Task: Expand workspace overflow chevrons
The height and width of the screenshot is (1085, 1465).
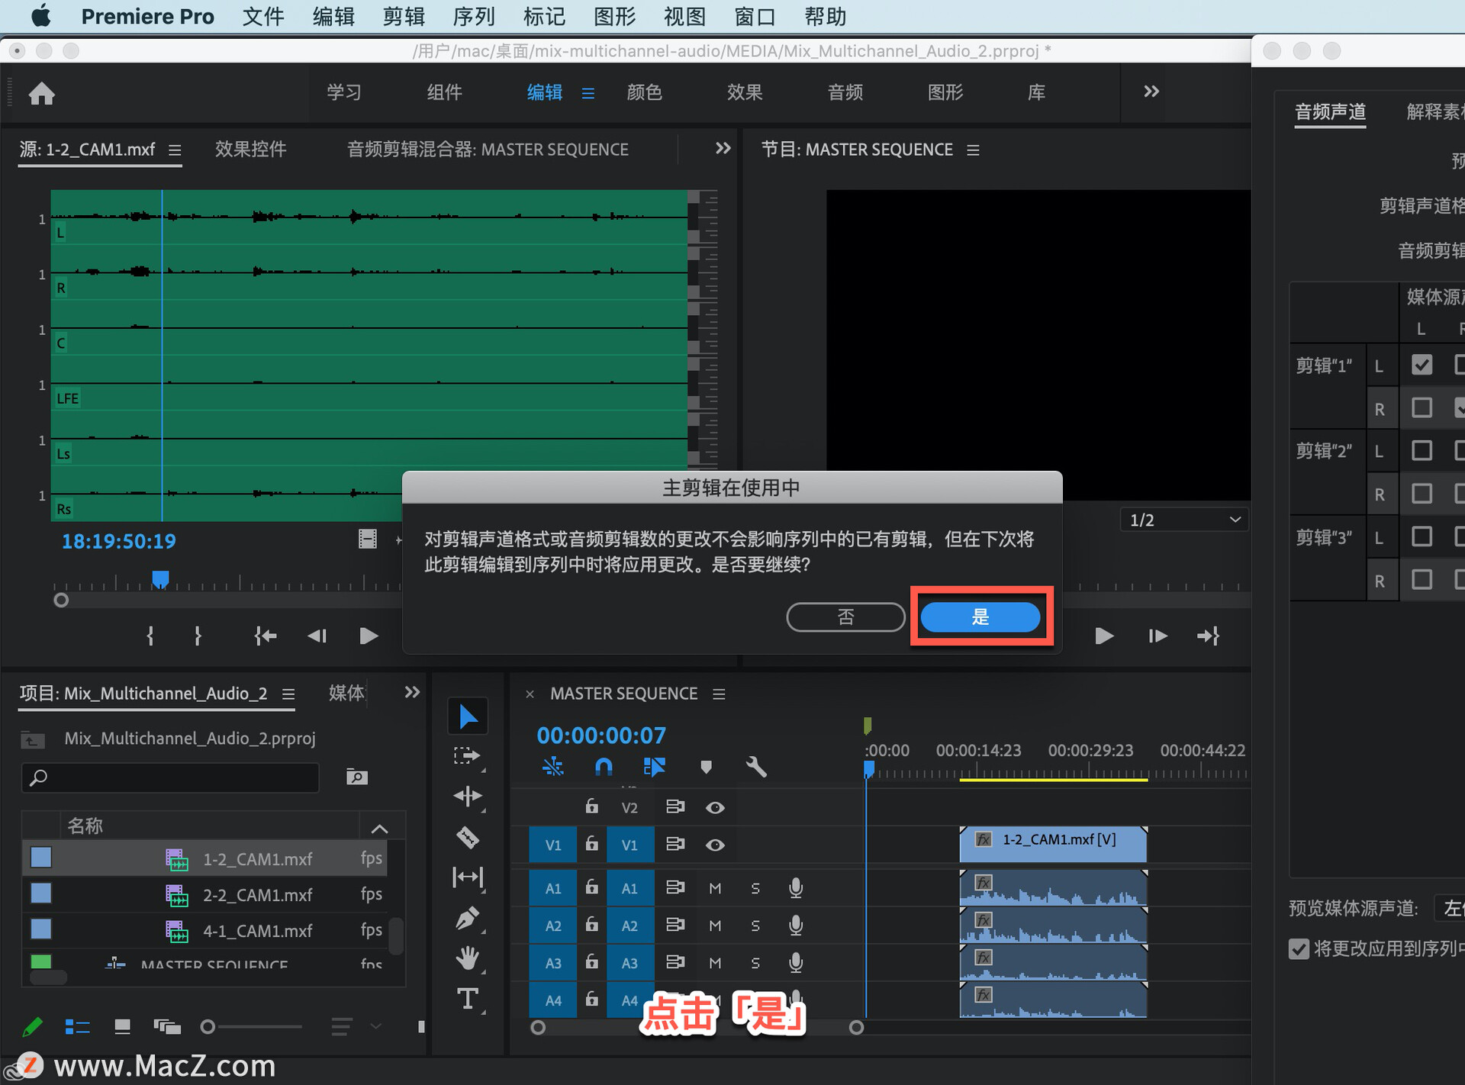Action: [1151, 92]
